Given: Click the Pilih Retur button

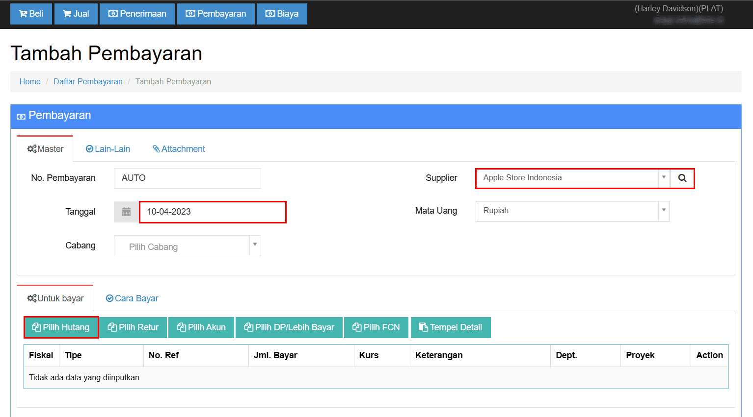Looking at the screenshot, I should pyautogui.click(x=133, y=327).
